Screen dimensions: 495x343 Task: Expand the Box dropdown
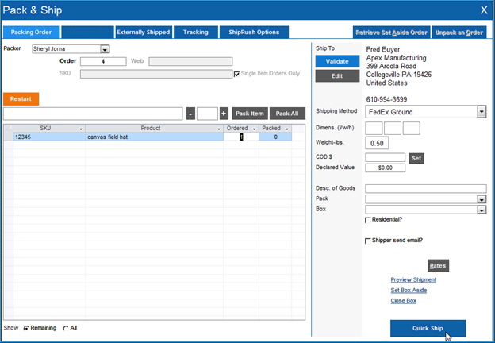[x=481, y=210]
